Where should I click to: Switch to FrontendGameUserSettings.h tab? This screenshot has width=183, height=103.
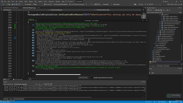tap(11, 8)
